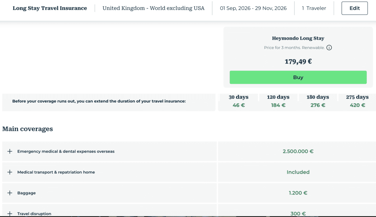Click the 1.200 € baggage amount
Screen dimensions: 376x217
[x=298, y=193]
